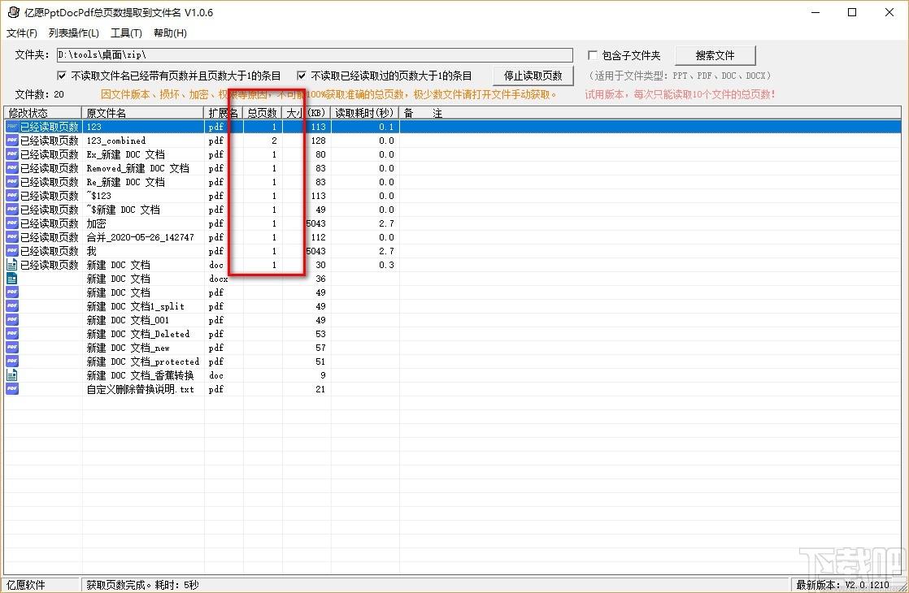The image size is (909, 593).
Task: Click the PDF icon of 自定义删除替换说明.txt
Action: [x=12, y=389]
